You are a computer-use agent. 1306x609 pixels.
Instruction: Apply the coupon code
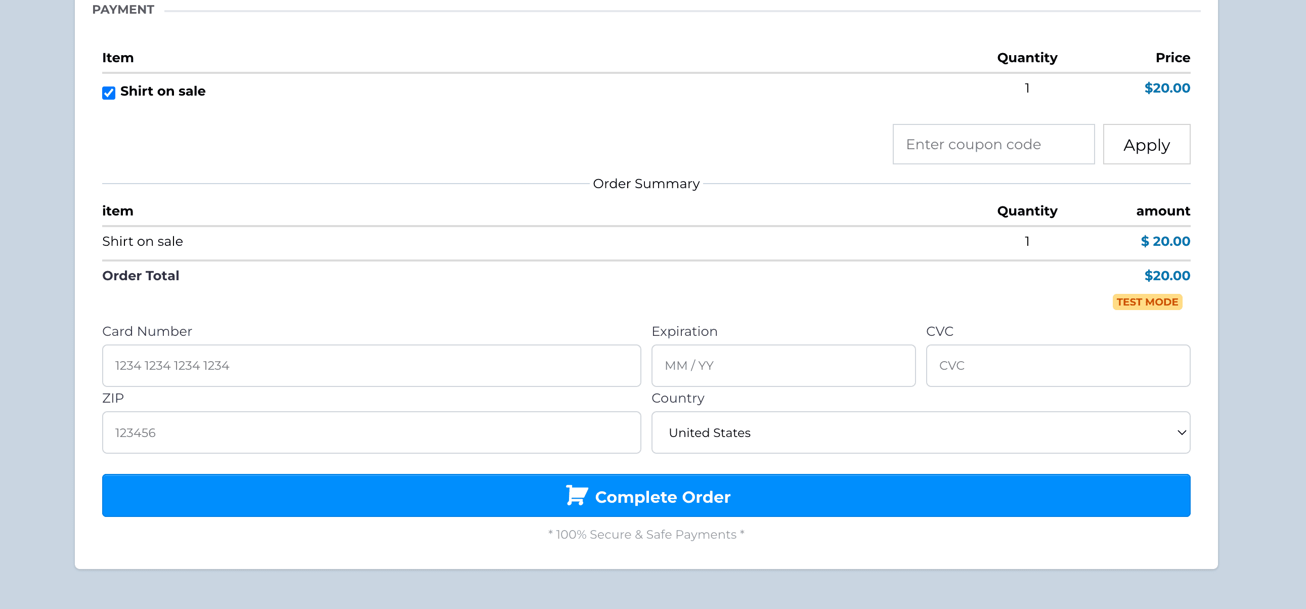tap(1146, 145)
